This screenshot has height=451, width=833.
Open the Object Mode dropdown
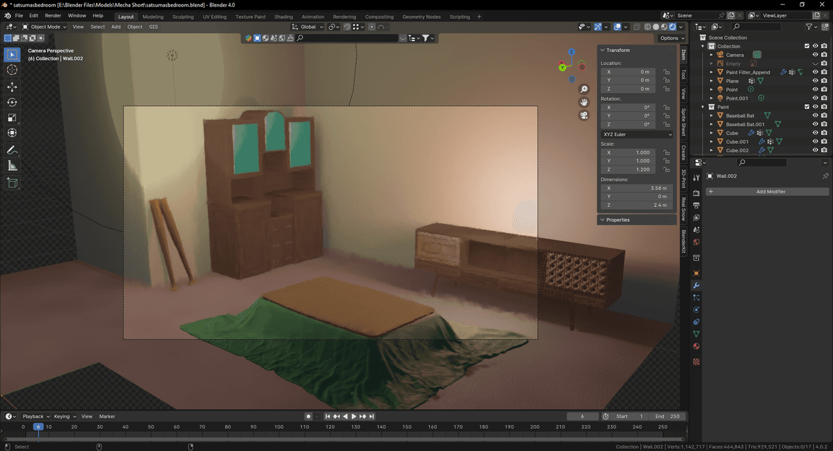click(44, 27)
